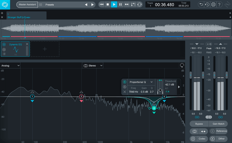The width and height of the screenshot is (232, 143).
Task: Click the -2.5 dB gain field
Action: click(144, 92)
